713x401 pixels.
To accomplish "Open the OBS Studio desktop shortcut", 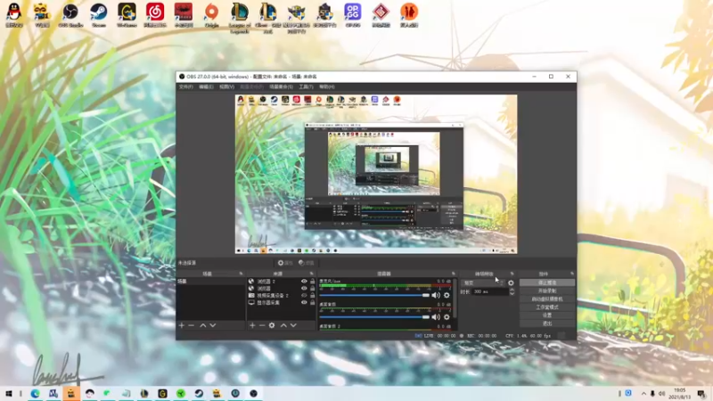I will [x=70, y=15].
